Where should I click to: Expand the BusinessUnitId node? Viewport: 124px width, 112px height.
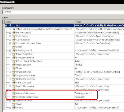(x=10, y=33)
